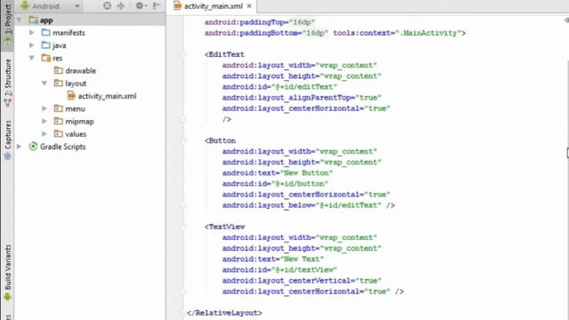This screenshot has height=320, width=569.
Task: Open the Project panel settings gear
Action: (140, 5)
